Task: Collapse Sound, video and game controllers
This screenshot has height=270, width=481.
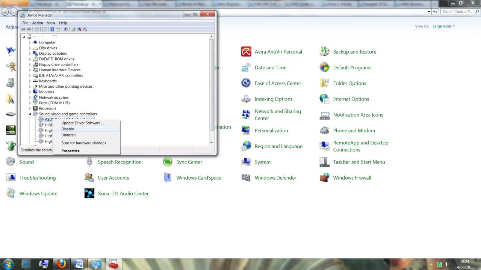Action: tap(30, 114)
